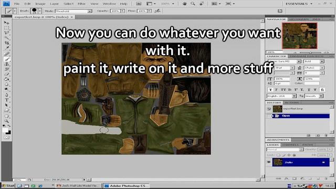336x189 pixels.
Task: Click the Rotate View tool in the application bar
Action: [x=202, y=4]
